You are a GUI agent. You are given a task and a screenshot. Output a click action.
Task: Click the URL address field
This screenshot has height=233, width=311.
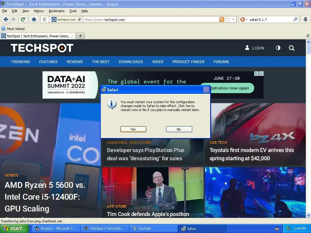tap(151, 20)
